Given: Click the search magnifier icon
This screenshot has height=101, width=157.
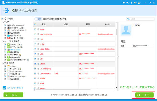Looking at the screenshot, I should 128,19.
